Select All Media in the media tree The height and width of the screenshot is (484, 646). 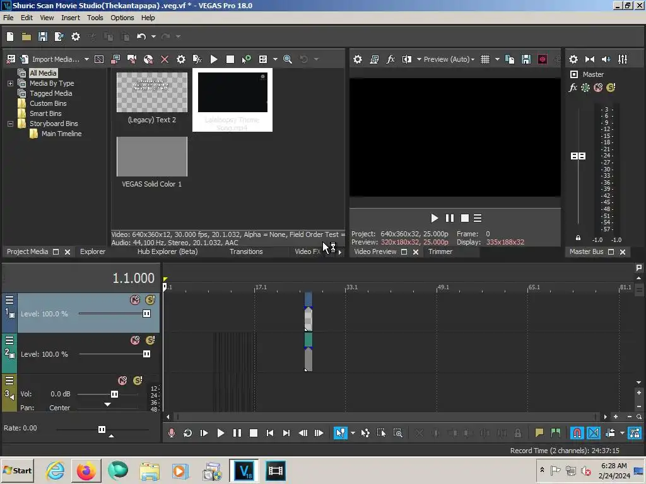point(43,73)
